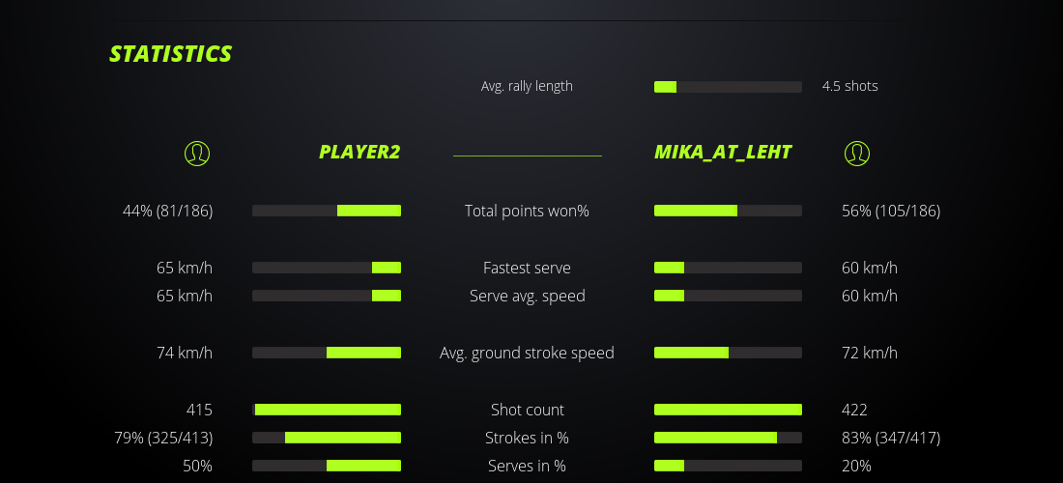Click the Shot count label

(x=527, y=410)
